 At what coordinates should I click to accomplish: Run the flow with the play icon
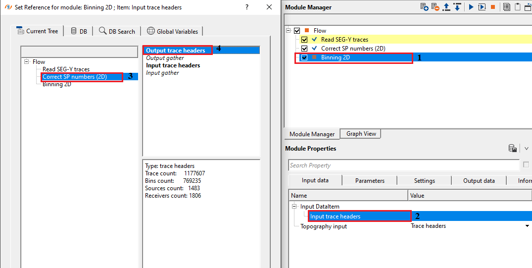pos(471,7)
